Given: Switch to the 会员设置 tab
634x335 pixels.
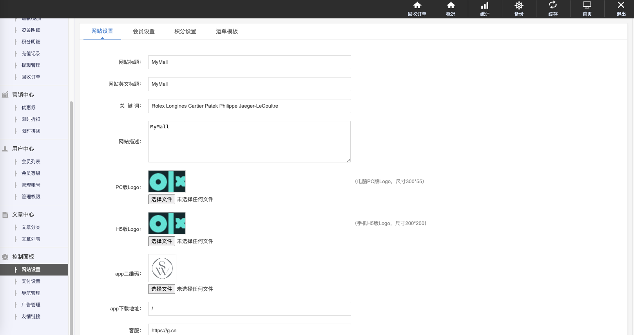Looking at the screenshot, I should click(144, 31).
